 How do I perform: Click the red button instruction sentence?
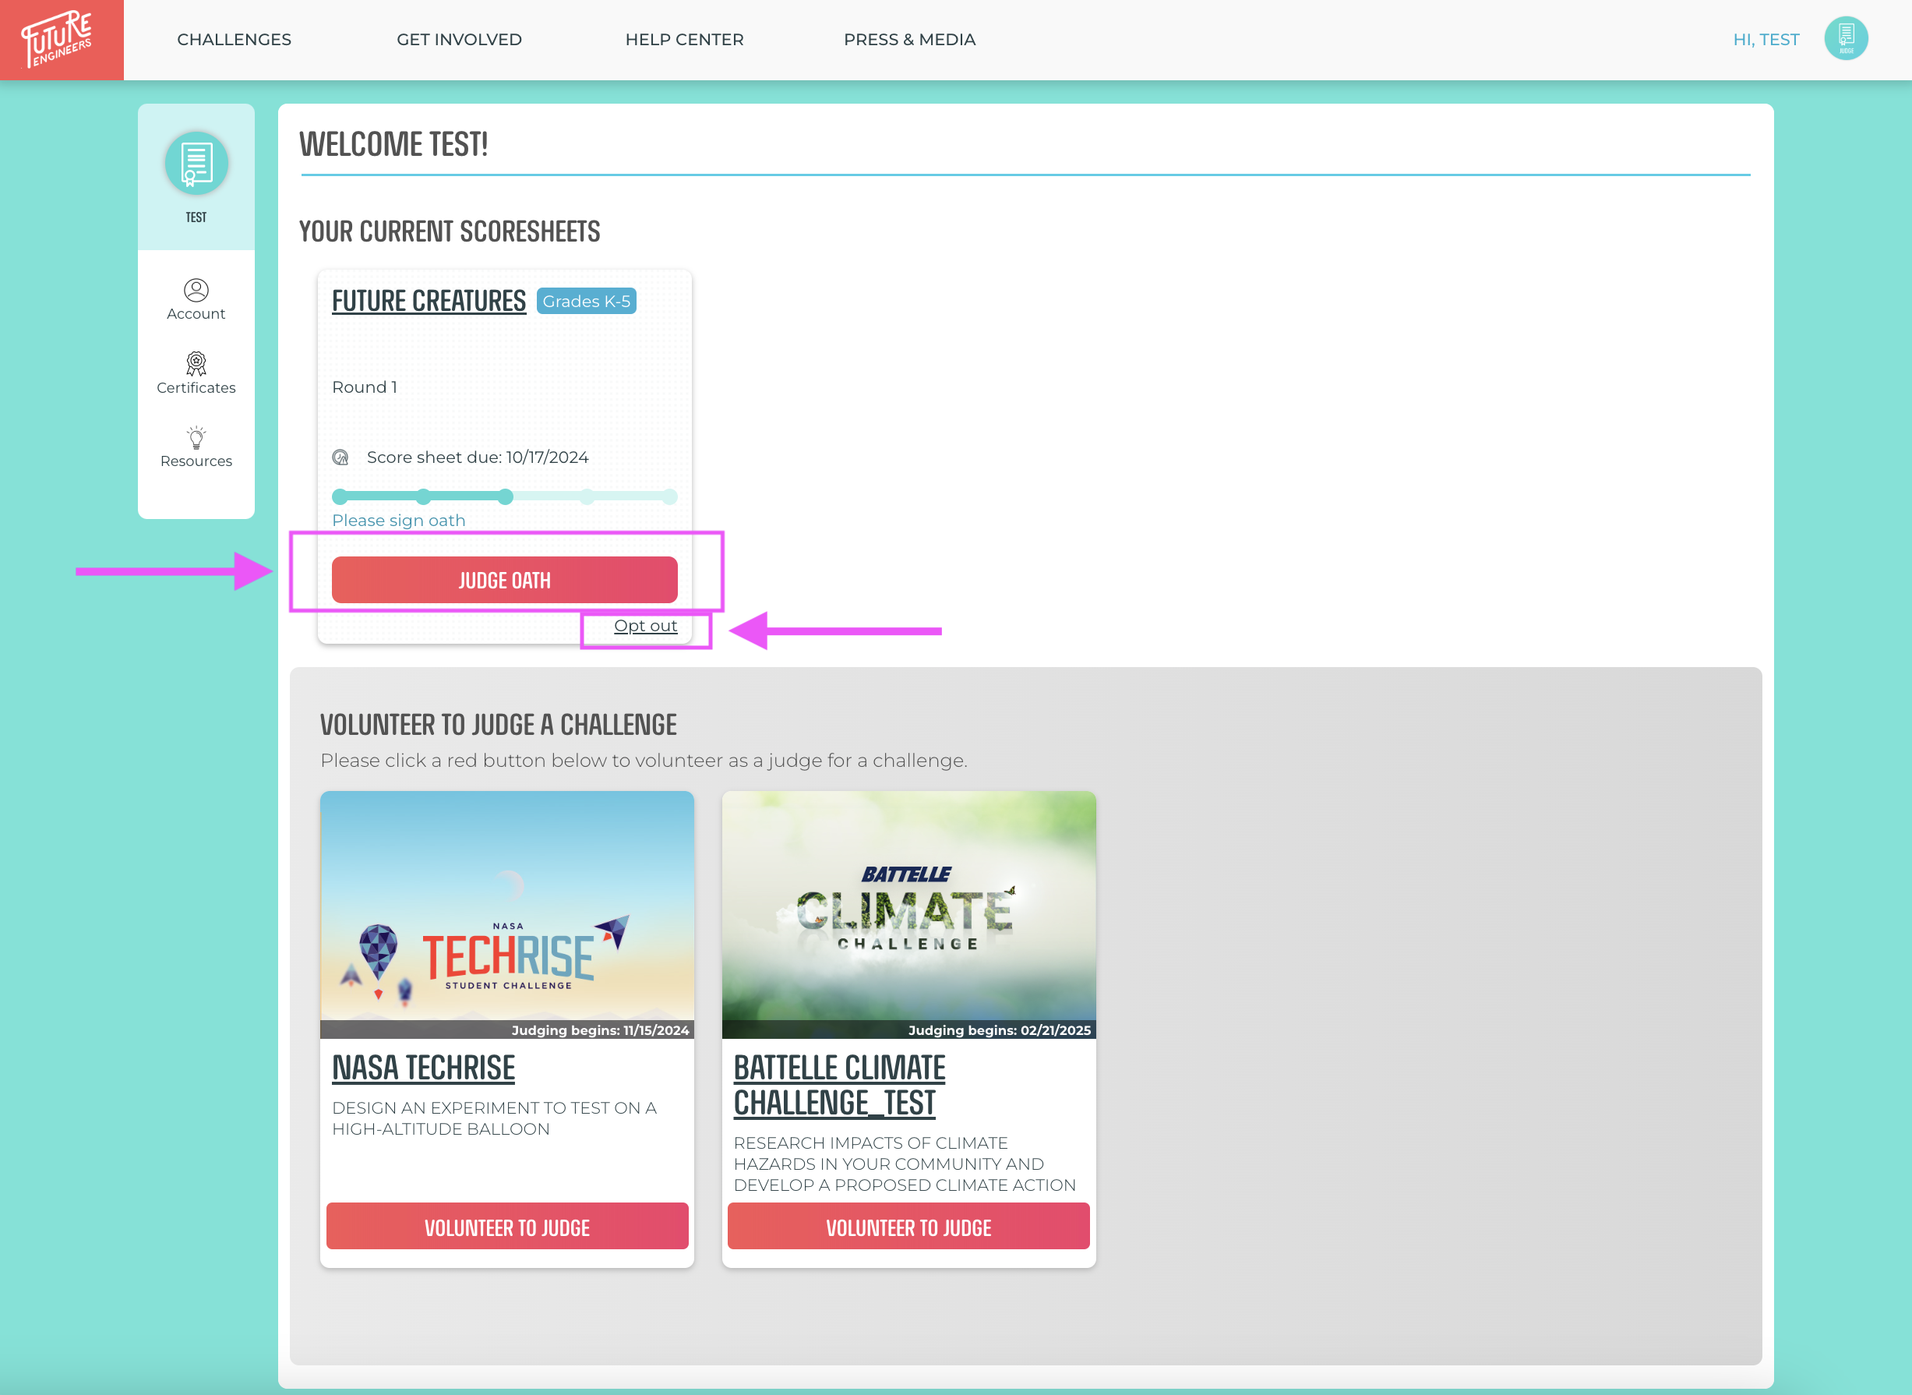coord(644,760)
